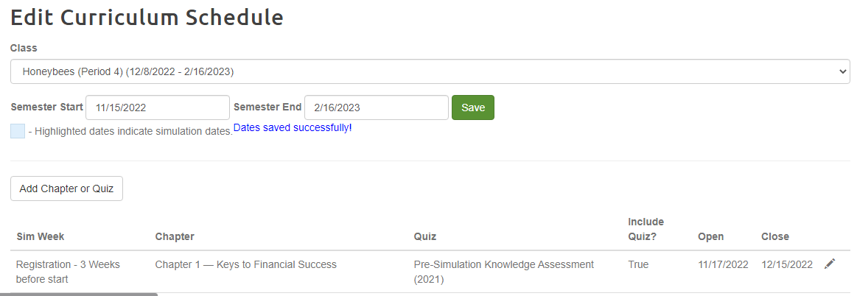The width and height of the screenshot is (857, 296).
Task: Click the Dates saved successfully message
Action: (293, 128)
